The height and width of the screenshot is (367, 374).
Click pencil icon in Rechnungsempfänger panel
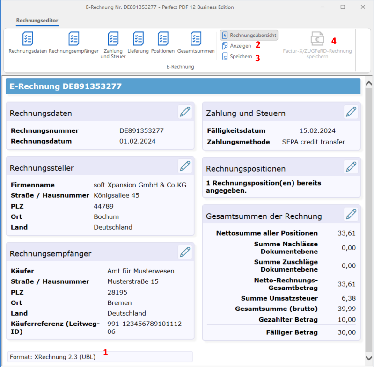[185, 252]
